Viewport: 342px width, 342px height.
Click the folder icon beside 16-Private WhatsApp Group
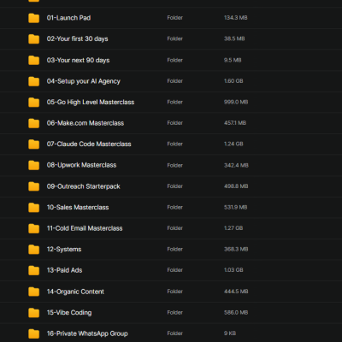[33, 333]
